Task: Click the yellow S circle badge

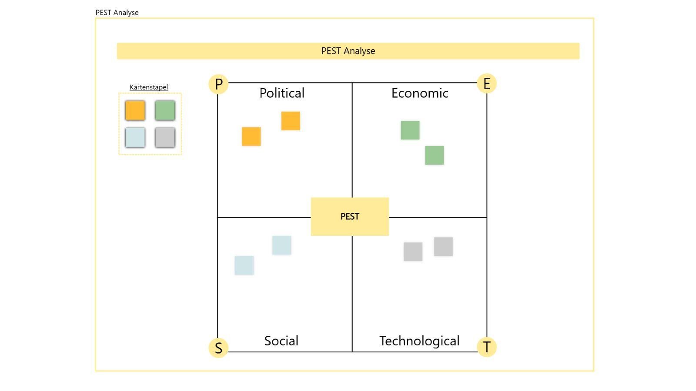Action: click(x=218, y=348)
